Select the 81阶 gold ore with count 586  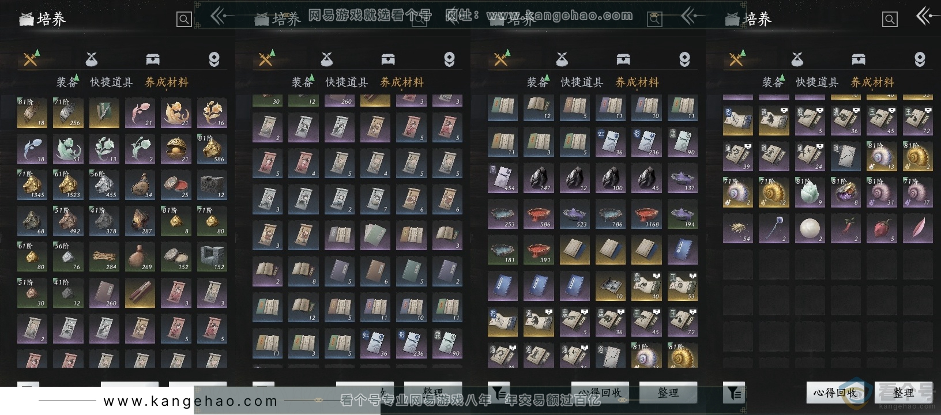212,149
